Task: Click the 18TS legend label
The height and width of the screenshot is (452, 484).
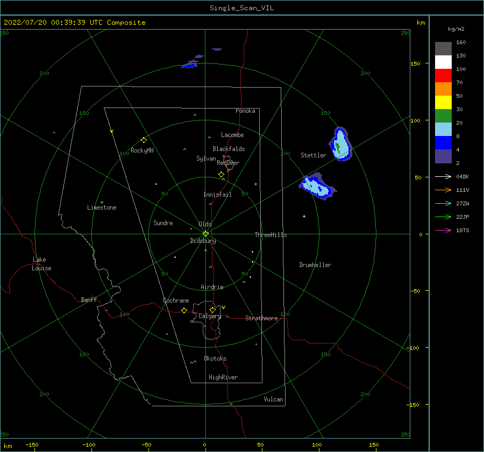Action: pyautogui.click(x=462, y=230)
